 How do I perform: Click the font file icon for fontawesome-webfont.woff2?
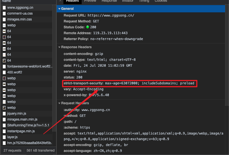pos(4,66)
